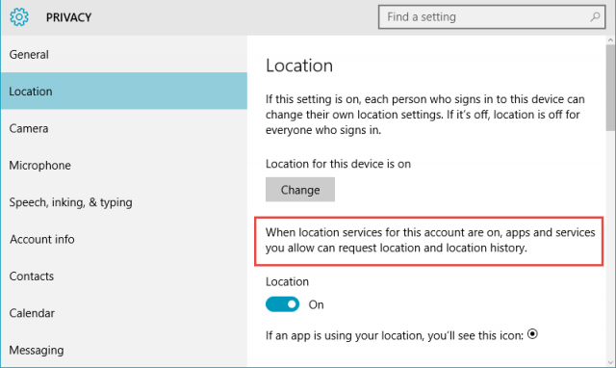Image resolution: width=616 pixels, height=368 pixels.
Task: Click the Location page heading
Action: pos(299,66)
